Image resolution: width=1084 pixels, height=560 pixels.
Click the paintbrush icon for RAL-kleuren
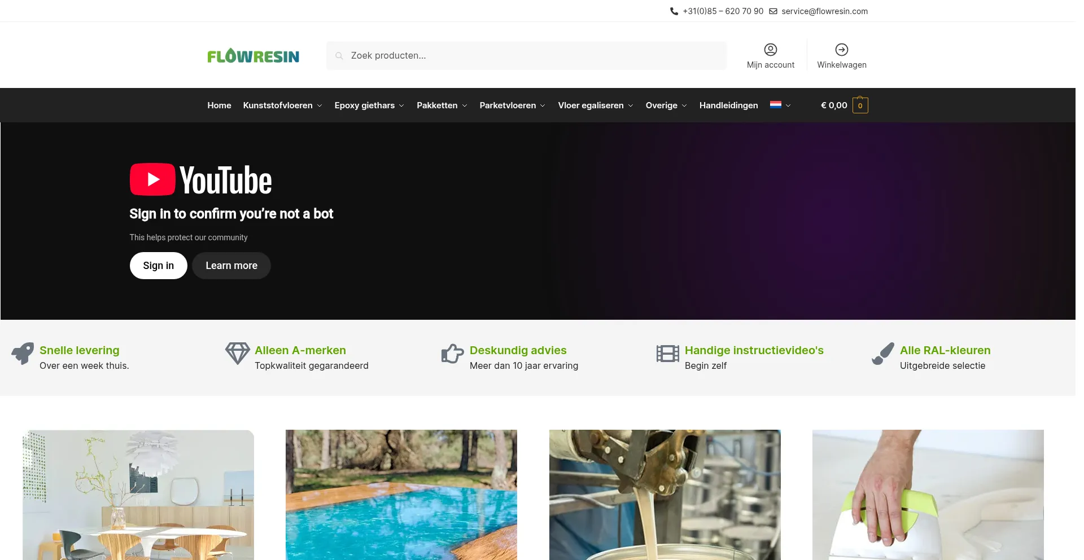(x=883, y=354)
